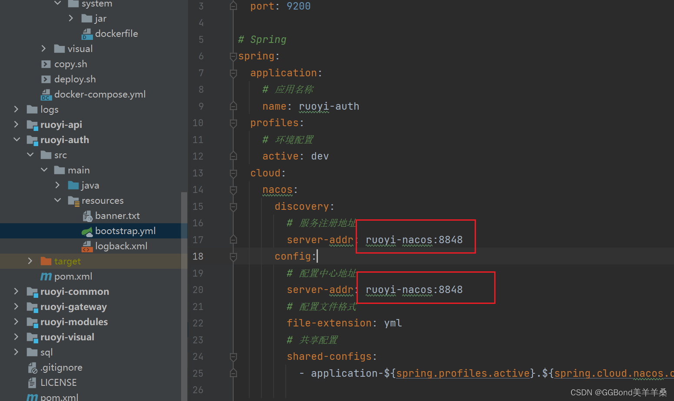Click line number 18 in the editor gutter
This screenshot has width=674, height=401.
[x=198, y=256]
